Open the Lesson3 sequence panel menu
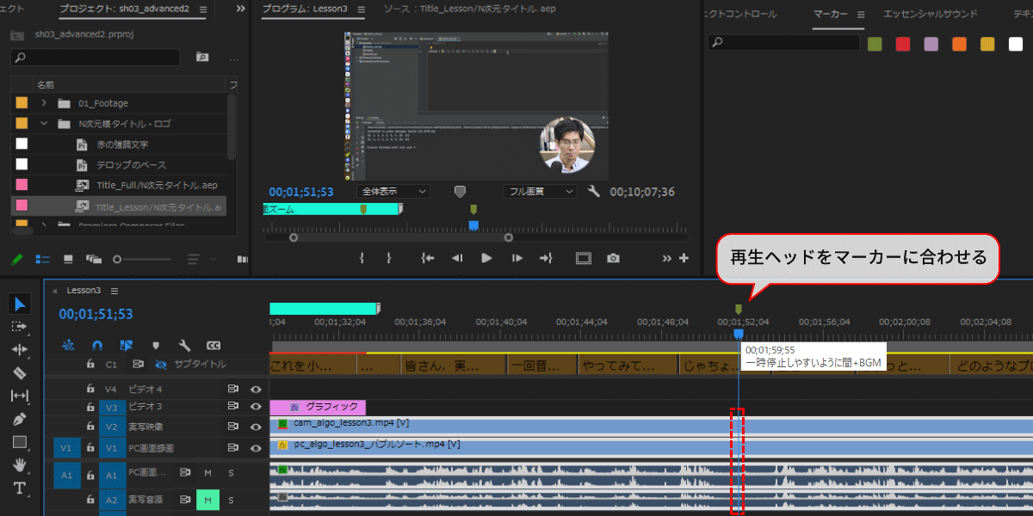 114,291
